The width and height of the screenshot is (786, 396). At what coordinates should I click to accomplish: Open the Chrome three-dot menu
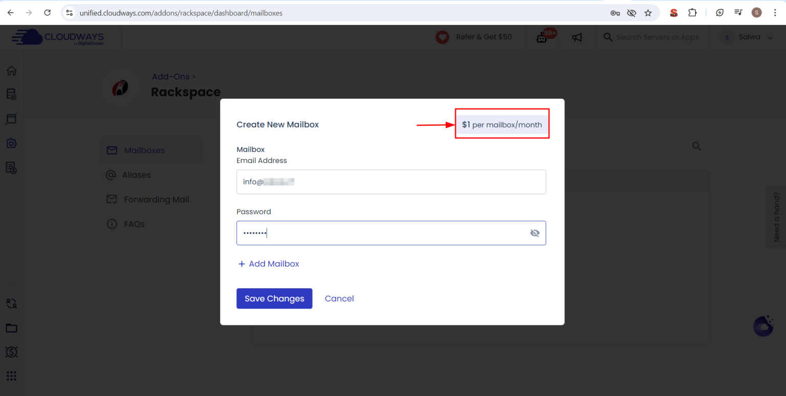coord(775,13)
